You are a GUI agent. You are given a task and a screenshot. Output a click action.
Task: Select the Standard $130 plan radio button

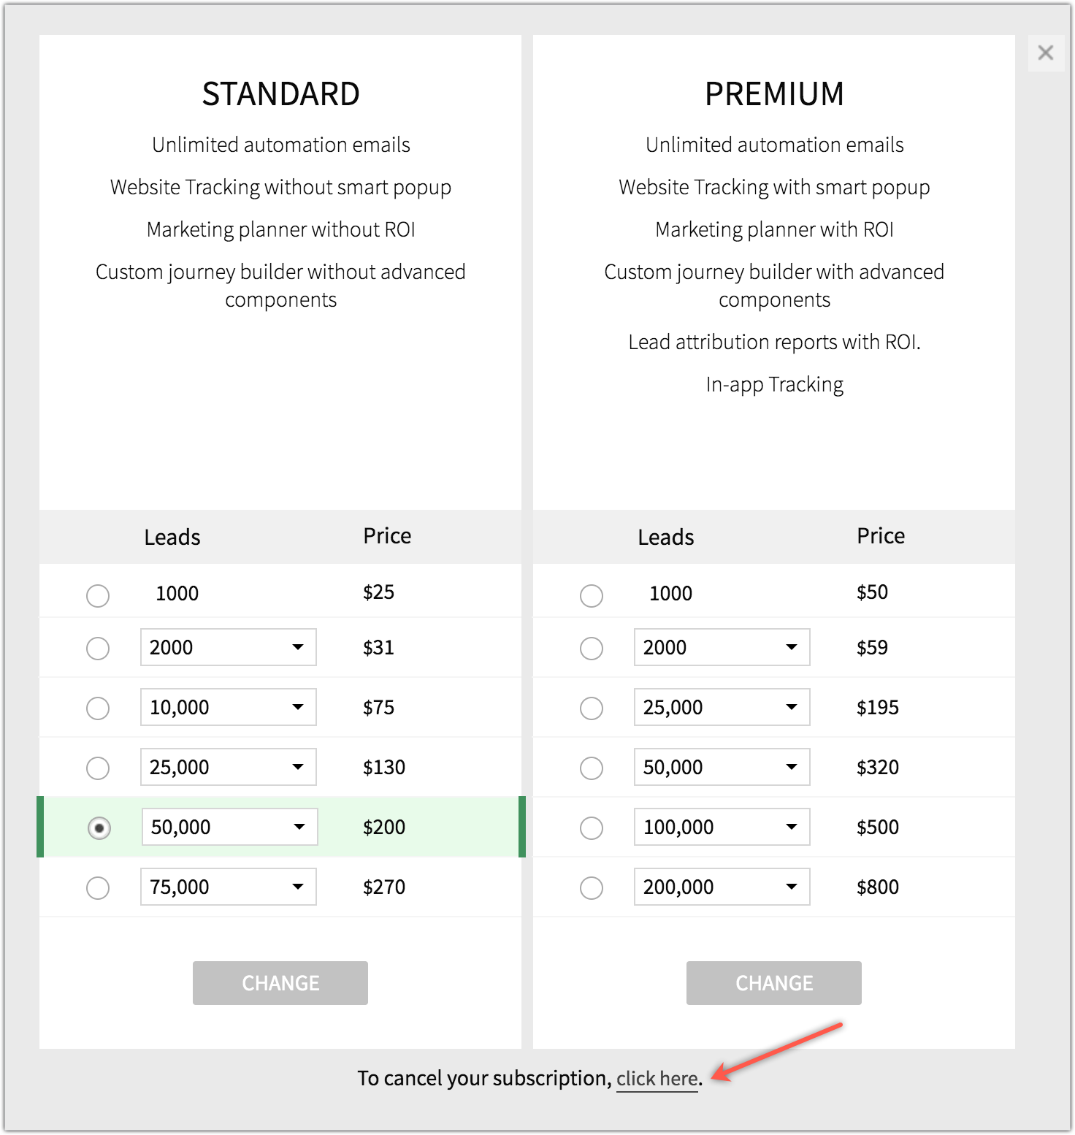tap(98, 768)
